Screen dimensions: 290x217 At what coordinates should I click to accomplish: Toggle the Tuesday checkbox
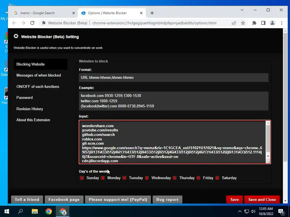click(x=125, y=178)
